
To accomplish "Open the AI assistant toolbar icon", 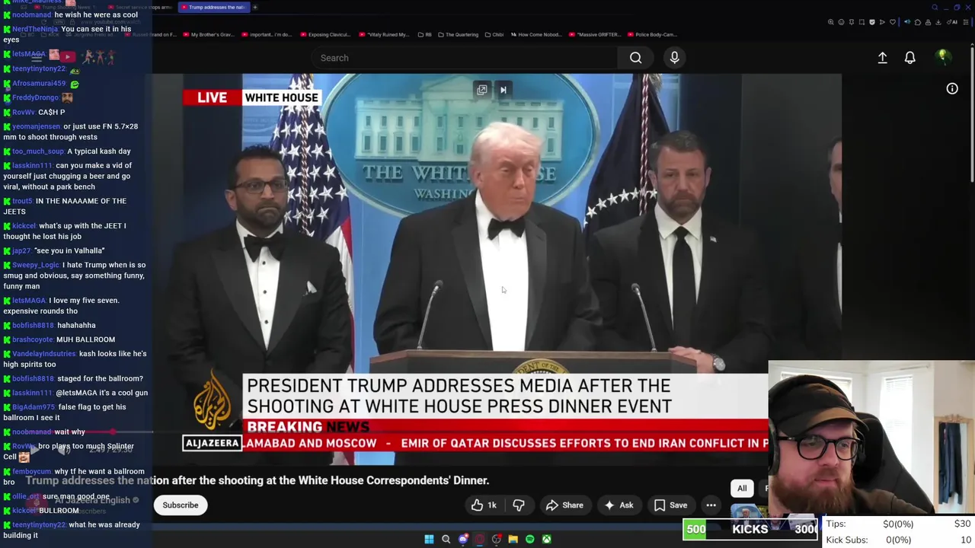I will pyautogui.click(x=952, y=22).
